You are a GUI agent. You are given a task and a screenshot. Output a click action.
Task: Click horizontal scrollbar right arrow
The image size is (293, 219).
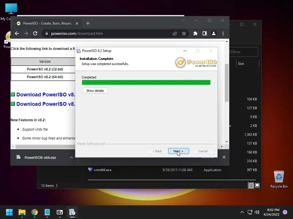(222, 147)
